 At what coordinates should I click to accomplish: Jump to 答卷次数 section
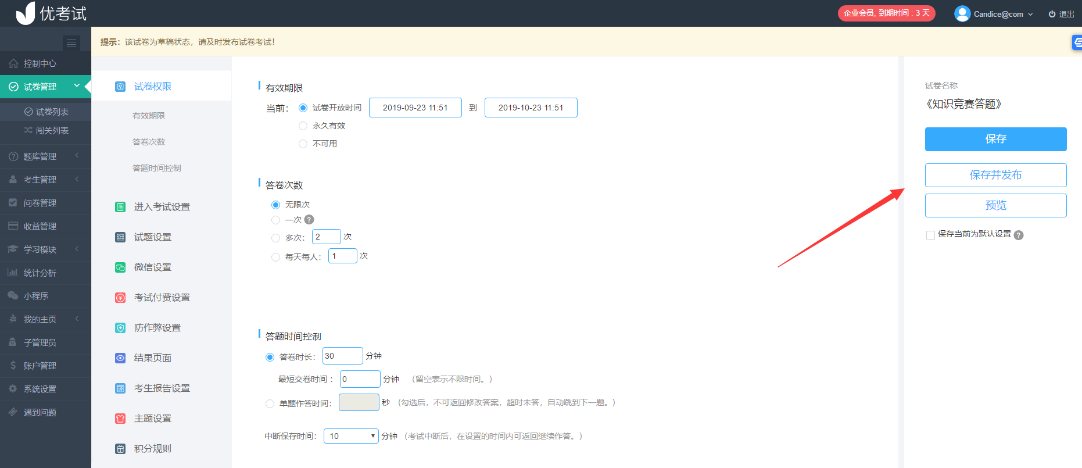click(149, 142)
